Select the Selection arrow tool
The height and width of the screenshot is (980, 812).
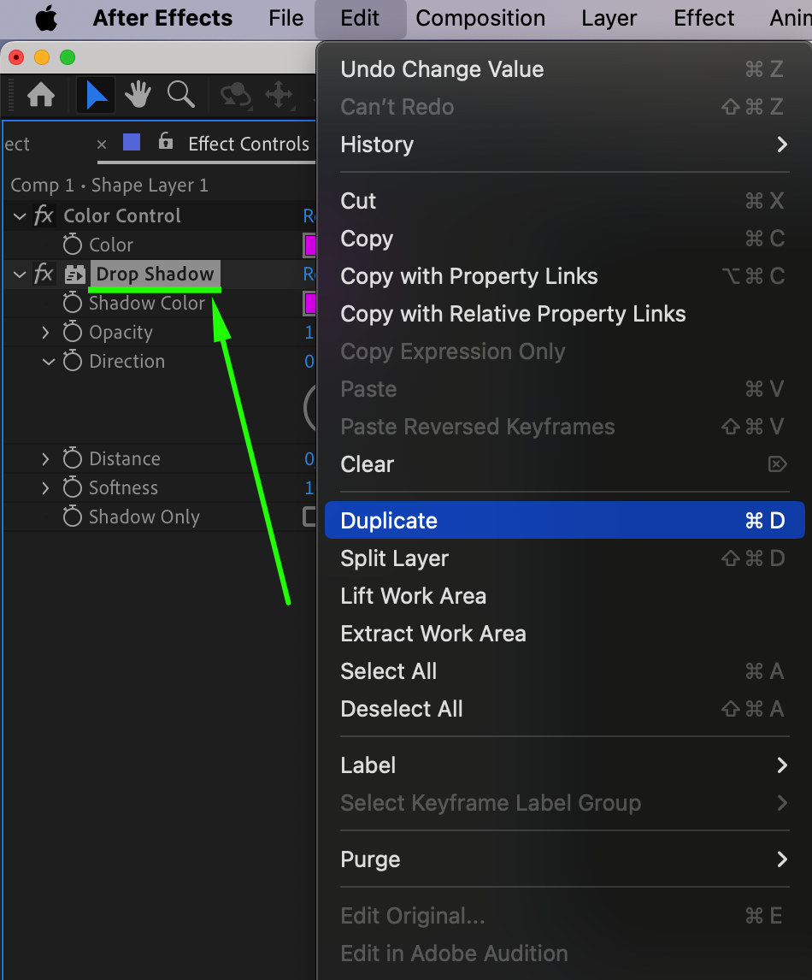point(96,95)
